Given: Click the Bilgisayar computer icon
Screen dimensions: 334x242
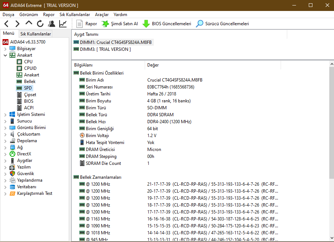Looking at the screenshot, I should coord(12,49).
